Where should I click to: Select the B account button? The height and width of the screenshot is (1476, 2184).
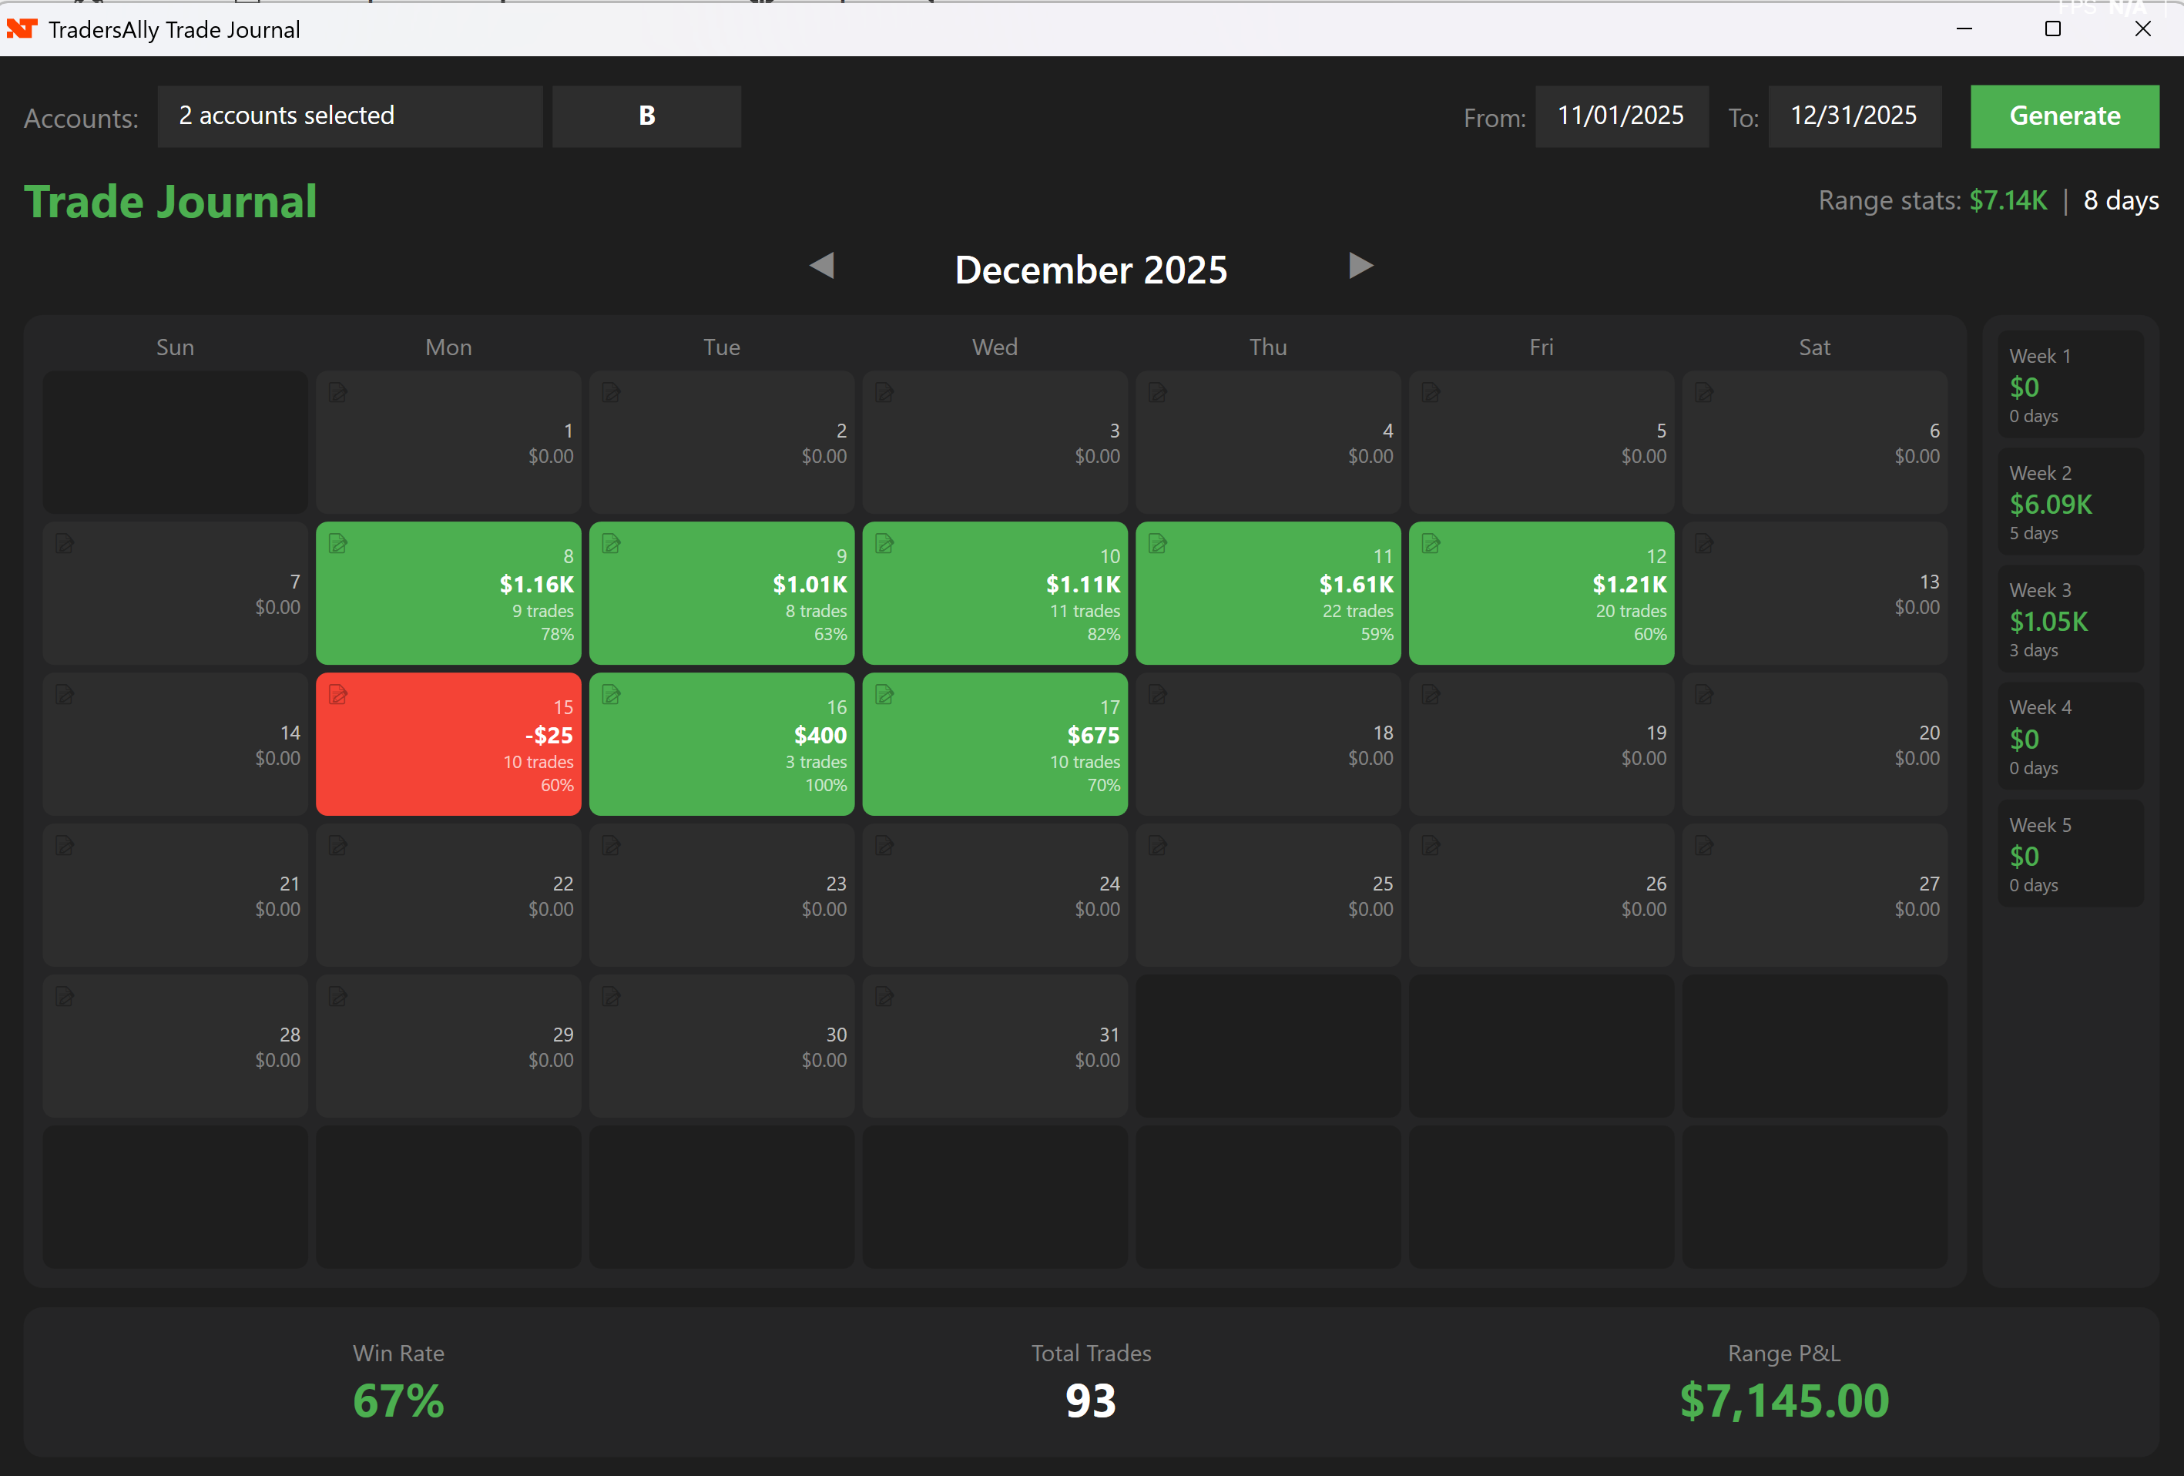[646, 116]
